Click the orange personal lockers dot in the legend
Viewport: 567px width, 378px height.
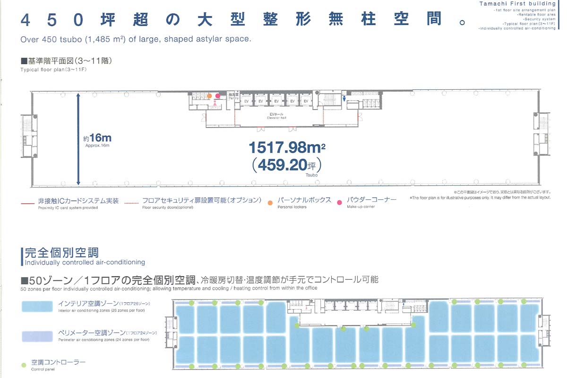(x=270, y=203)
